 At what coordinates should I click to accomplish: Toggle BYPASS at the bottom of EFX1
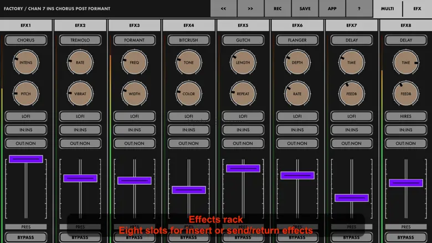25,237
